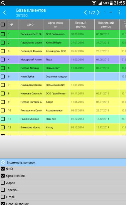Select the Новый свет cell

57,68
